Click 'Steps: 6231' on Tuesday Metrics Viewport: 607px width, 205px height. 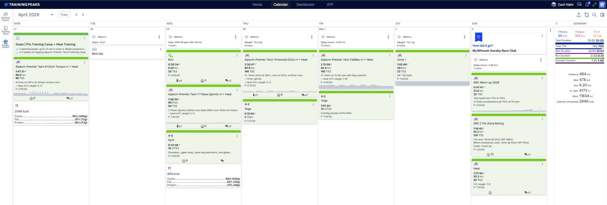(98, 43)
